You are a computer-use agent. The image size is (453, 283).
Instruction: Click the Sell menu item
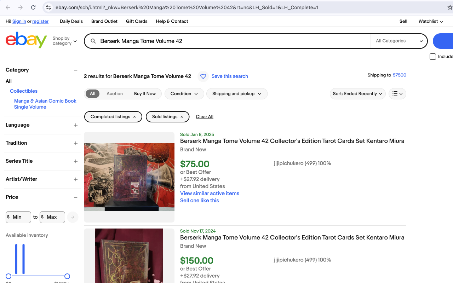[403, 21]
